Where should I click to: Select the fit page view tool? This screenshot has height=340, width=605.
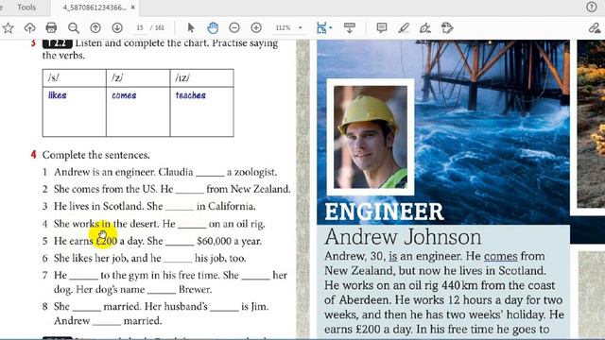[x=321, y=27]
